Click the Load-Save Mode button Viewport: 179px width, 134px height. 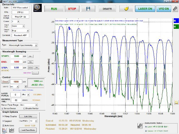coord(28,130)
